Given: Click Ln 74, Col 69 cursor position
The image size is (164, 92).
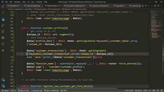Looking at the screenshot, I should pyautogui.click(x=129, y=90).
